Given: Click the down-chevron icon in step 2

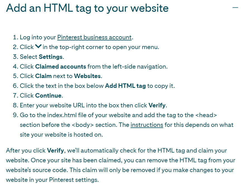Looking at the screenshot, I should point(38,46).
